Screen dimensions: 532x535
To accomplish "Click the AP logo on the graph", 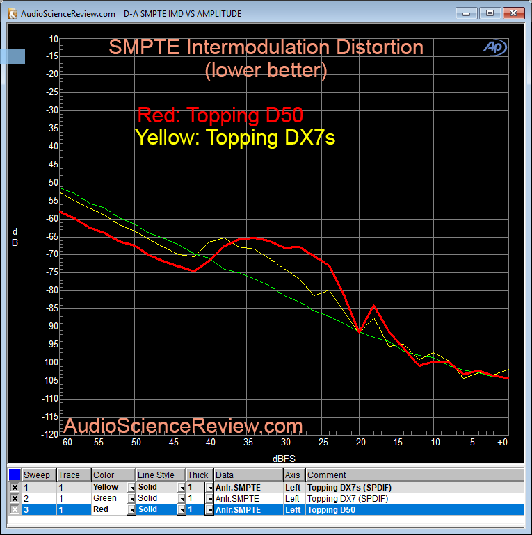I will tap(494, 47).
